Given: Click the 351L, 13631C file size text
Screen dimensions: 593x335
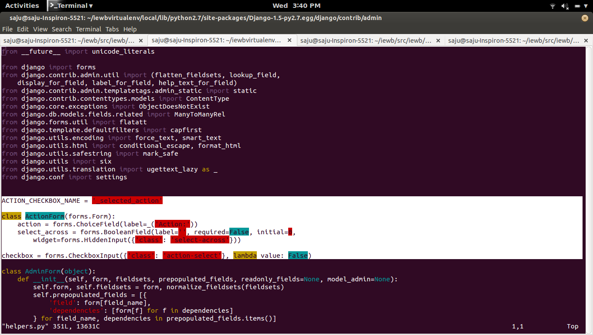Looking at the screenshot, I should [76, 326].
